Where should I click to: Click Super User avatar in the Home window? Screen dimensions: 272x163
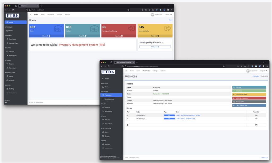tap(152, 15)
